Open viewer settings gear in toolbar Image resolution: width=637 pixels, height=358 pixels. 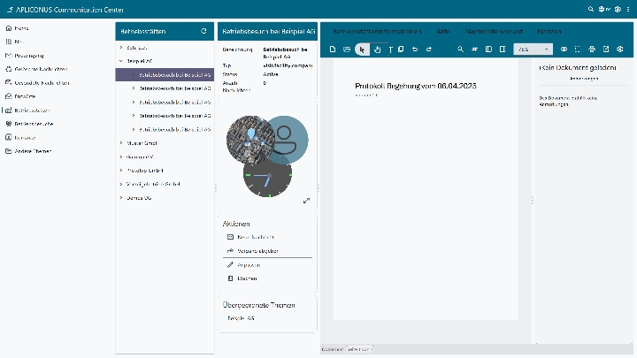pos(619,50)
